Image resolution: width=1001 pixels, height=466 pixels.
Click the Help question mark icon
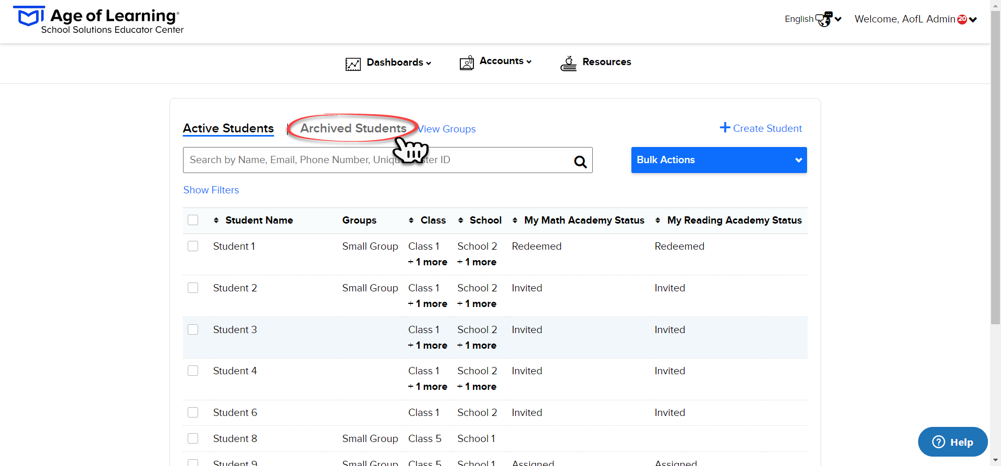[x=938, y=442]
